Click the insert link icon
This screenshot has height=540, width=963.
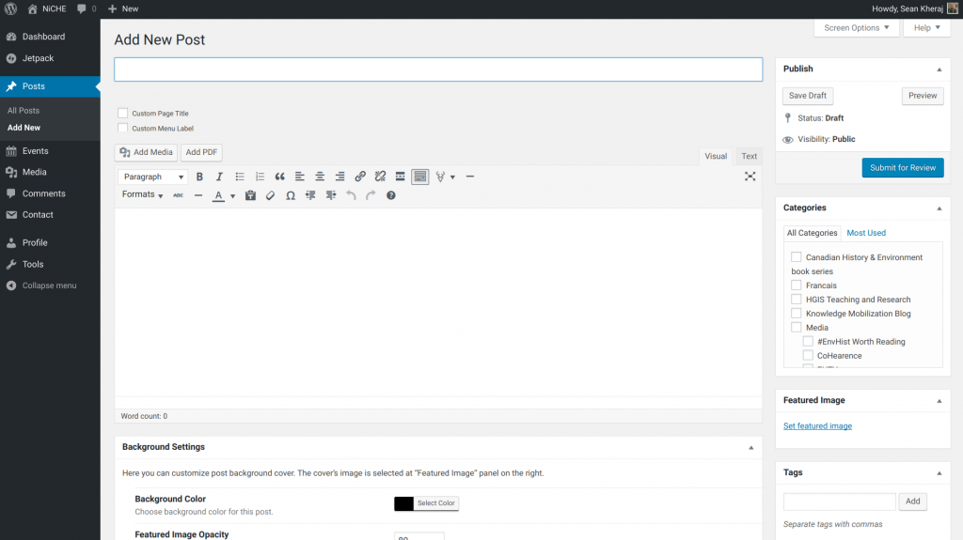pyautogui.click(x=360, y=177)
